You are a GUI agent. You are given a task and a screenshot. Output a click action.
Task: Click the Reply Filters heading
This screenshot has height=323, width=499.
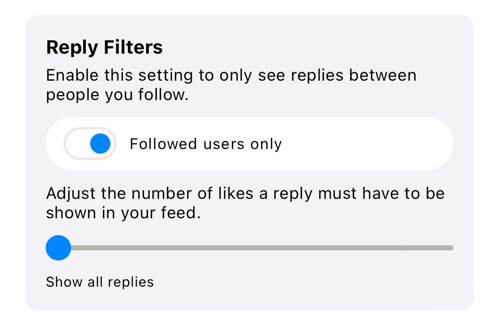(104, 47)
